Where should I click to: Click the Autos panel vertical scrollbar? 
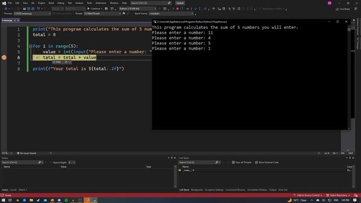click(175, 176)
